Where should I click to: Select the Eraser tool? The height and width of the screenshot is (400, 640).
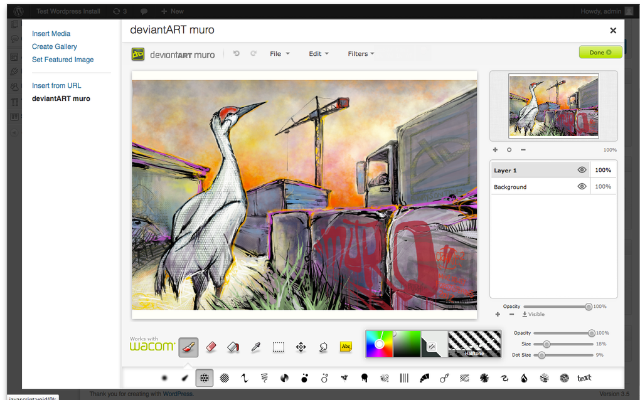point(211,346)
